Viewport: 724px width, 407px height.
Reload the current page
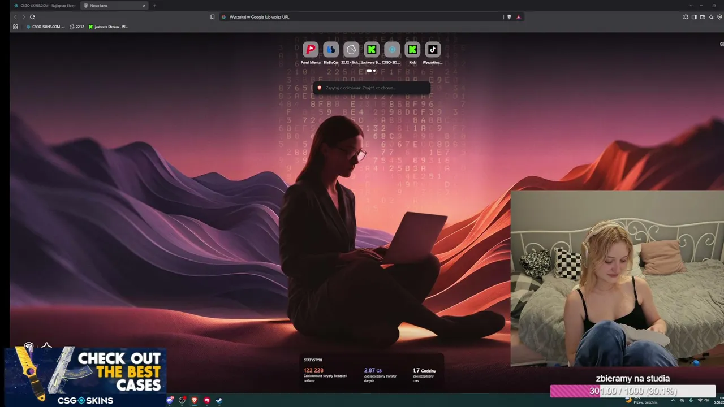[x=32, y=17]
